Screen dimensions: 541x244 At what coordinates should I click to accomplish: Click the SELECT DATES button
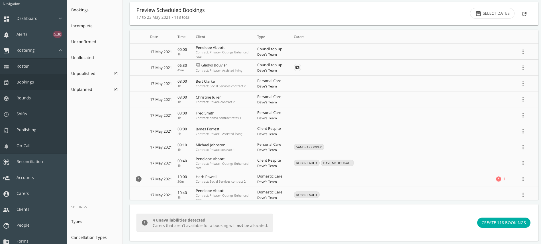tap(492, 13)
